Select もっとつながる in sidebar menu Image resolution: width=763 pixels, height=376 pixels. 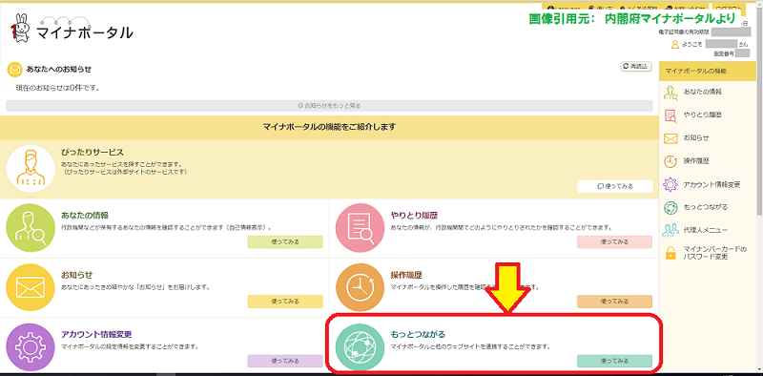pos(705,207)
